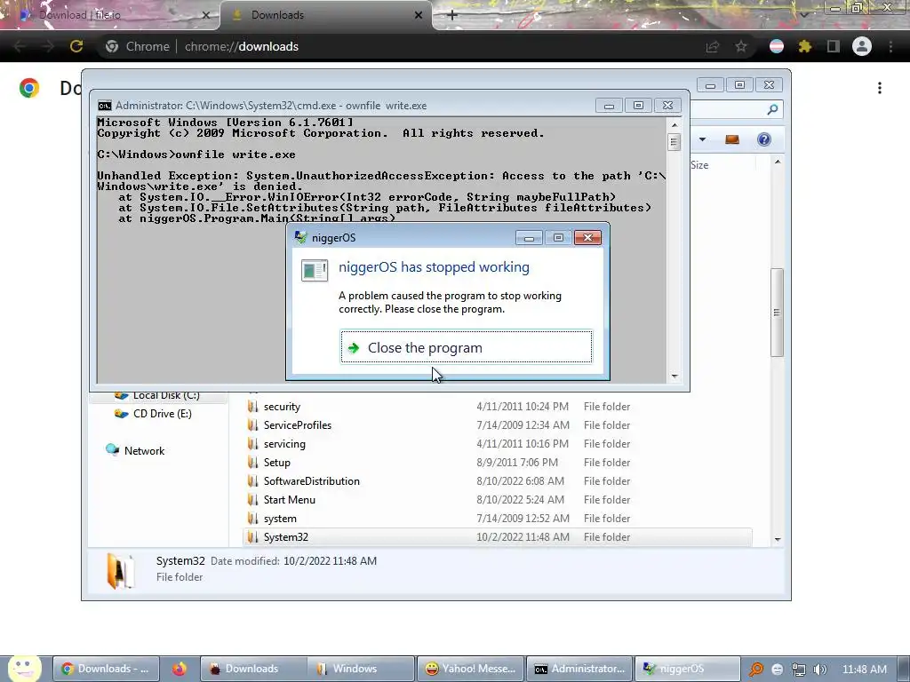
Task: Open the share icon in the address bar
Action: click(x=712, y=47)
